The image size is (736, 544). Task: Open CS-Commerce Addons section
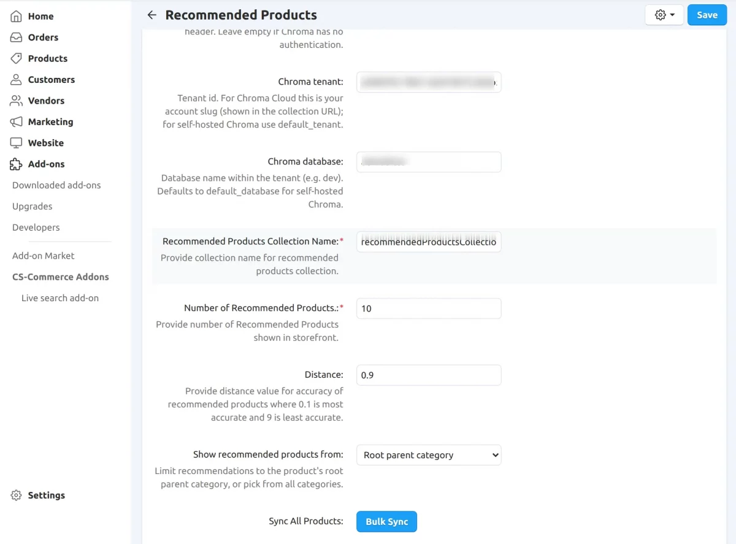(61, 277)
